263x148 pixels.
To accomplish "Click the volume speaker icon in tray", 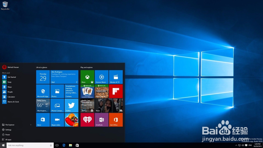I will pos(243,145).
